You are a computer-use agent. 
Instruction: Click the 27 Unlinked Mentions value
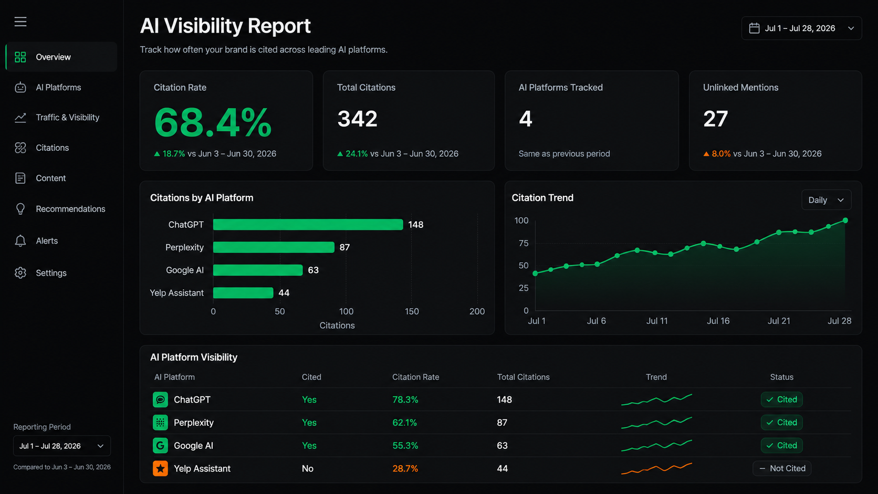(x=715, y=119)
